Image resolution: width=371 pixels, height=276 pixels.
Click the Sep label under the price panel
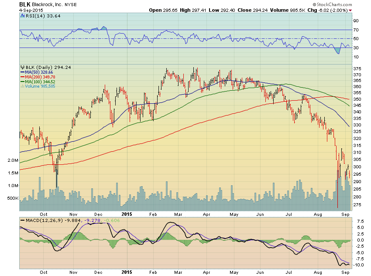click(x=345, y=215)
